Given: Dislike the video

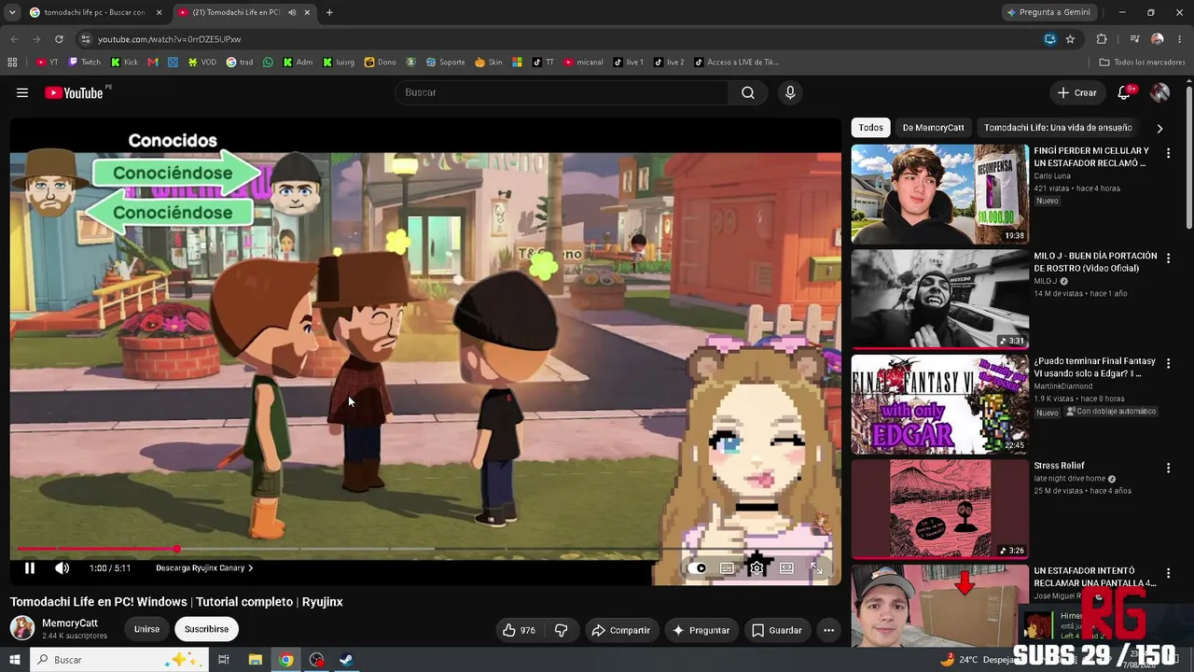Looking at the screenshot, I should pos(561,630).
